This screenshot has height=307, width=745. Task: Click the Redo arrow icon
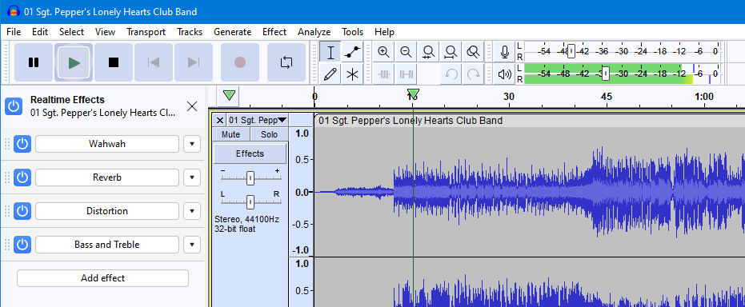(473, 74)
